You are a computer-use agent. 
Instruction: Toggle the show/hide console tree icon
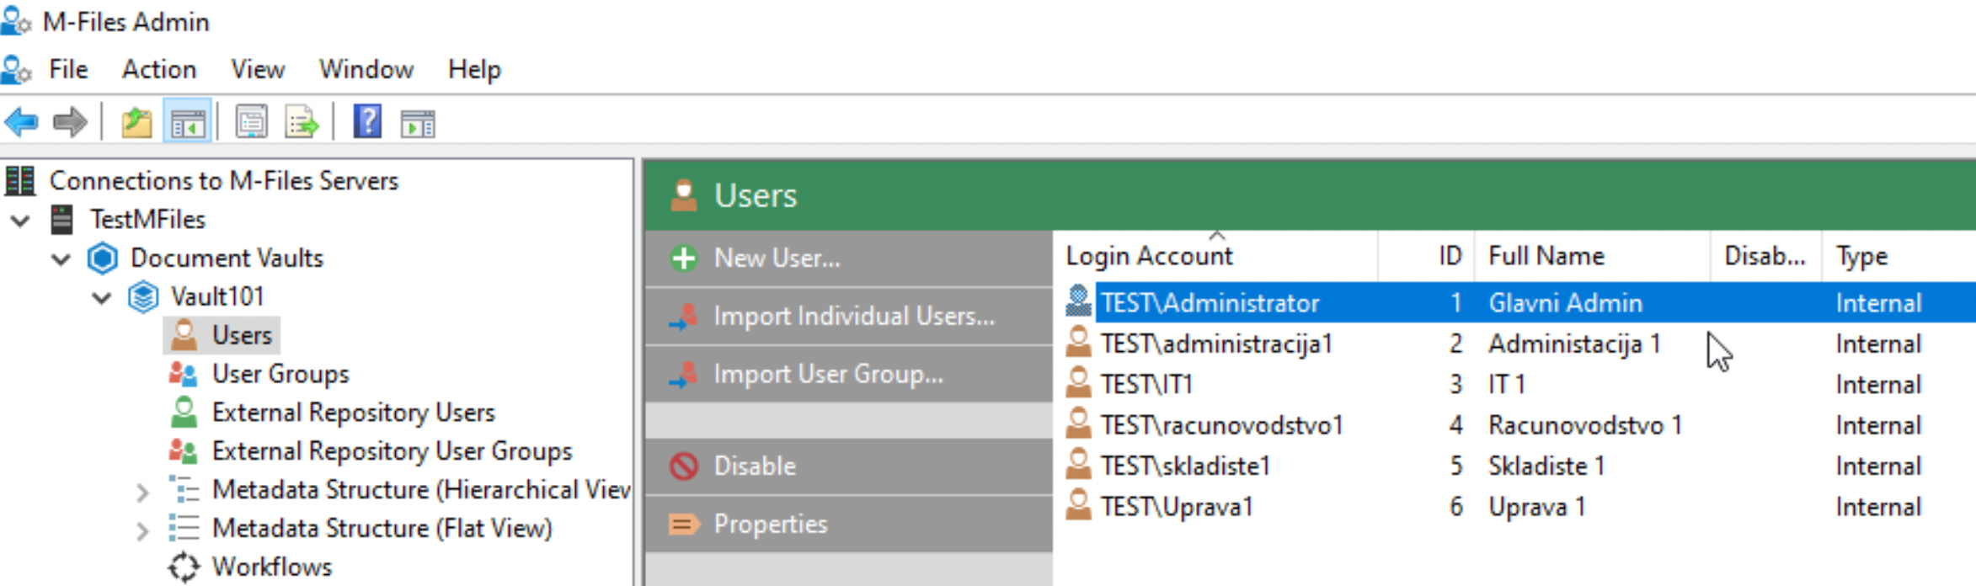(187, 123)
